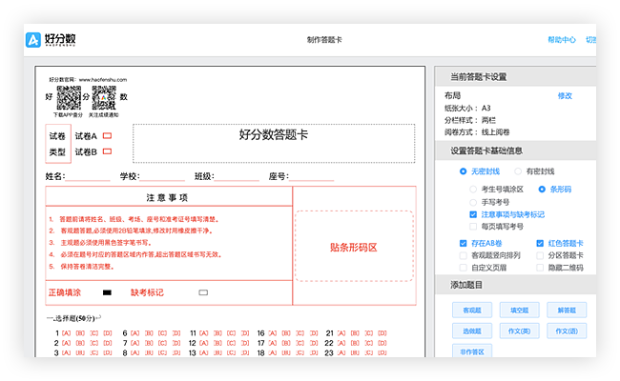
Task: Toggle the 红色答题卡 checkbox
Action: 540,244
